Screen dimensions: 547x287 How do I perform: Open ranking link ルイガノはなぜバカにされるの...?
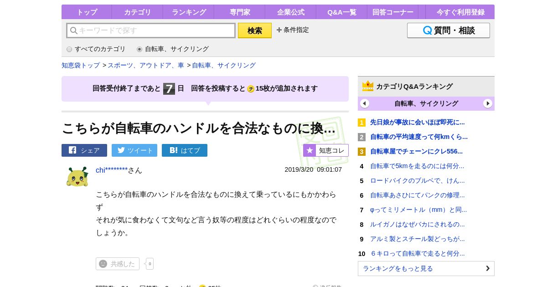[418, 225]
